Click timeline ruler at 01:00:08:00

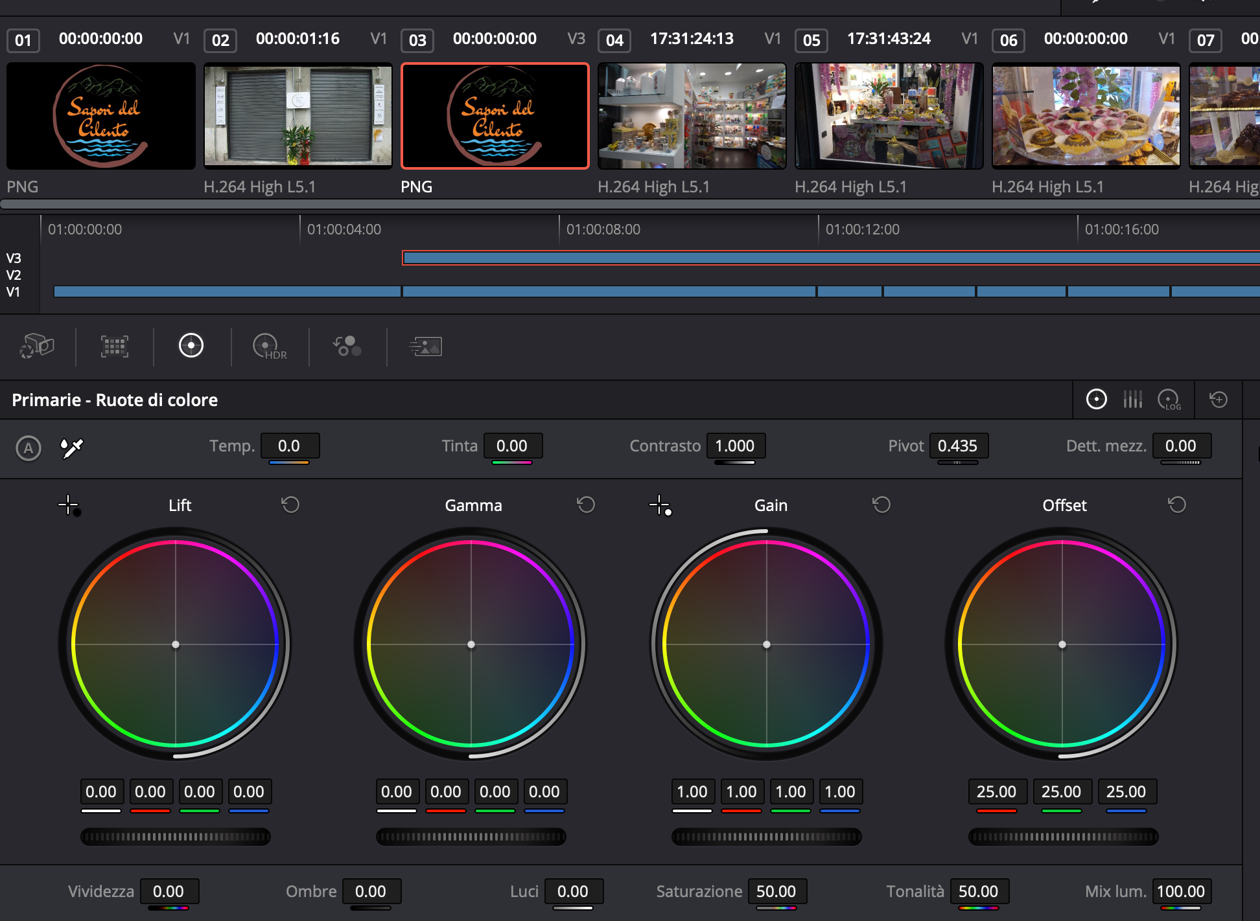[x=603, y=229]
